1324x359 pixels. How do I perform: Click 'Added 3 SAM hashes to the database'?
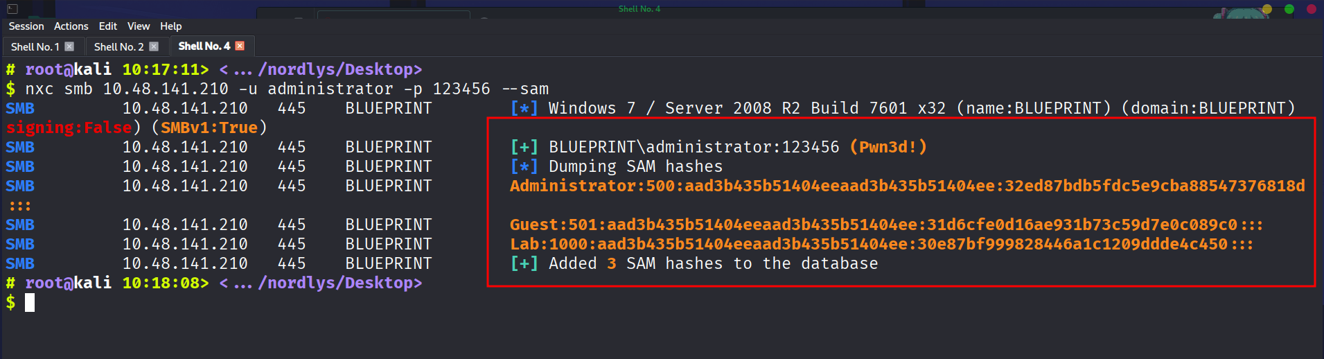click(713, 263)
